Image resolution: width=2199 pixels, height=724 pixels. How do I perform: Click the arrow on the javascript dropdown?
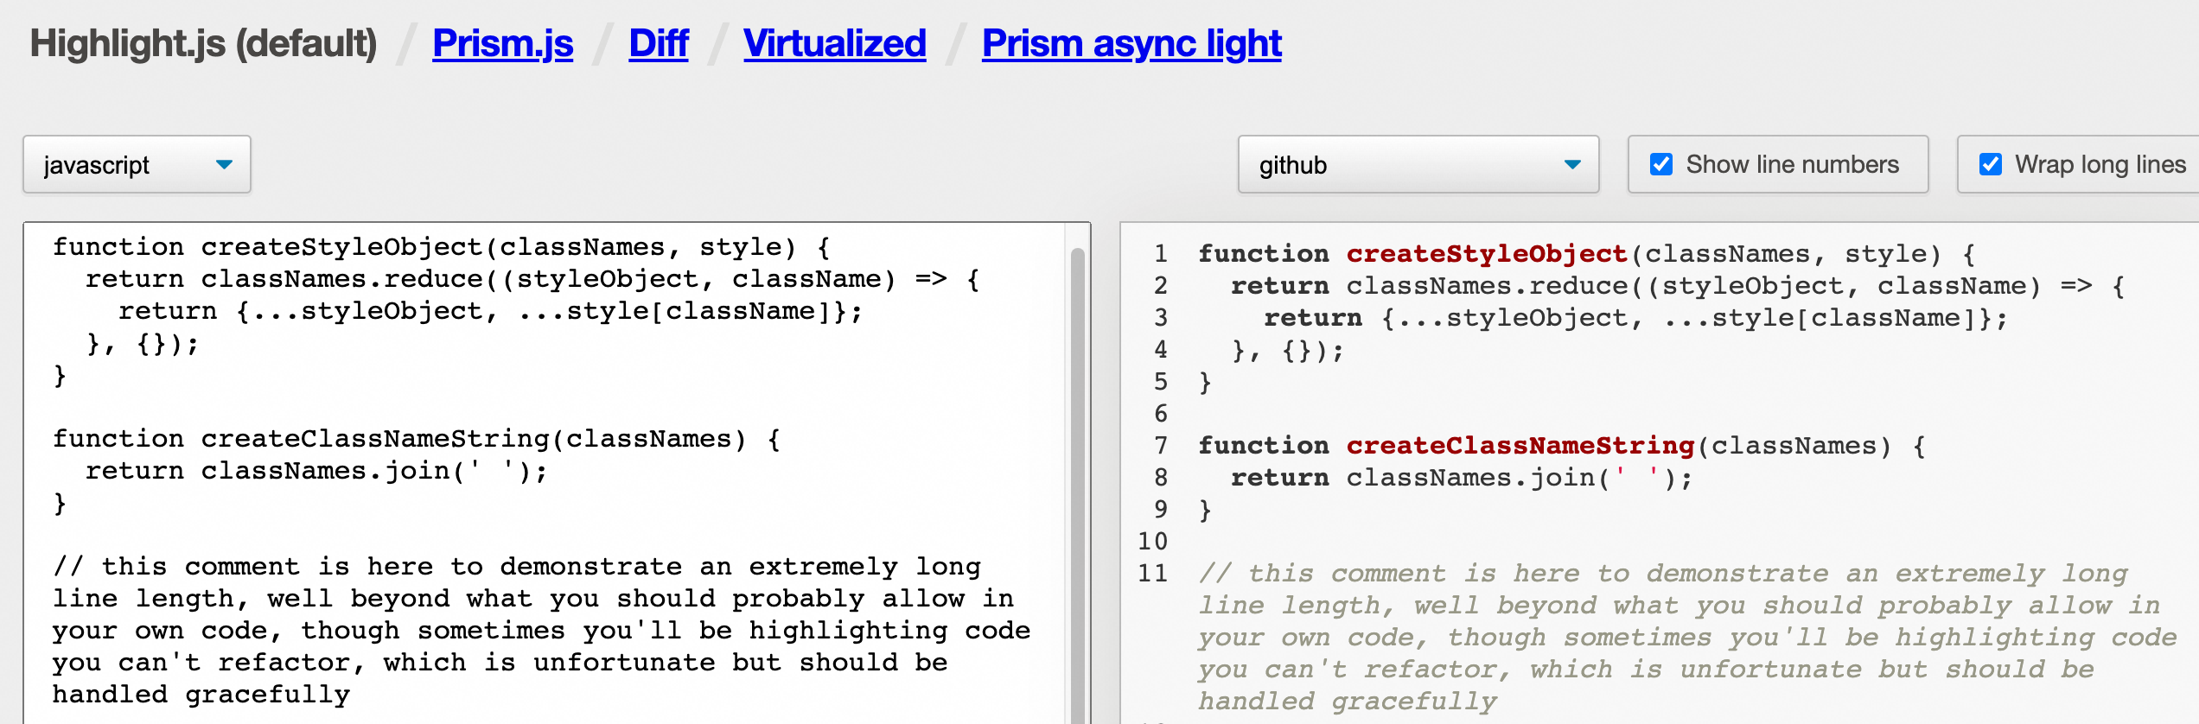pos(224,164)
